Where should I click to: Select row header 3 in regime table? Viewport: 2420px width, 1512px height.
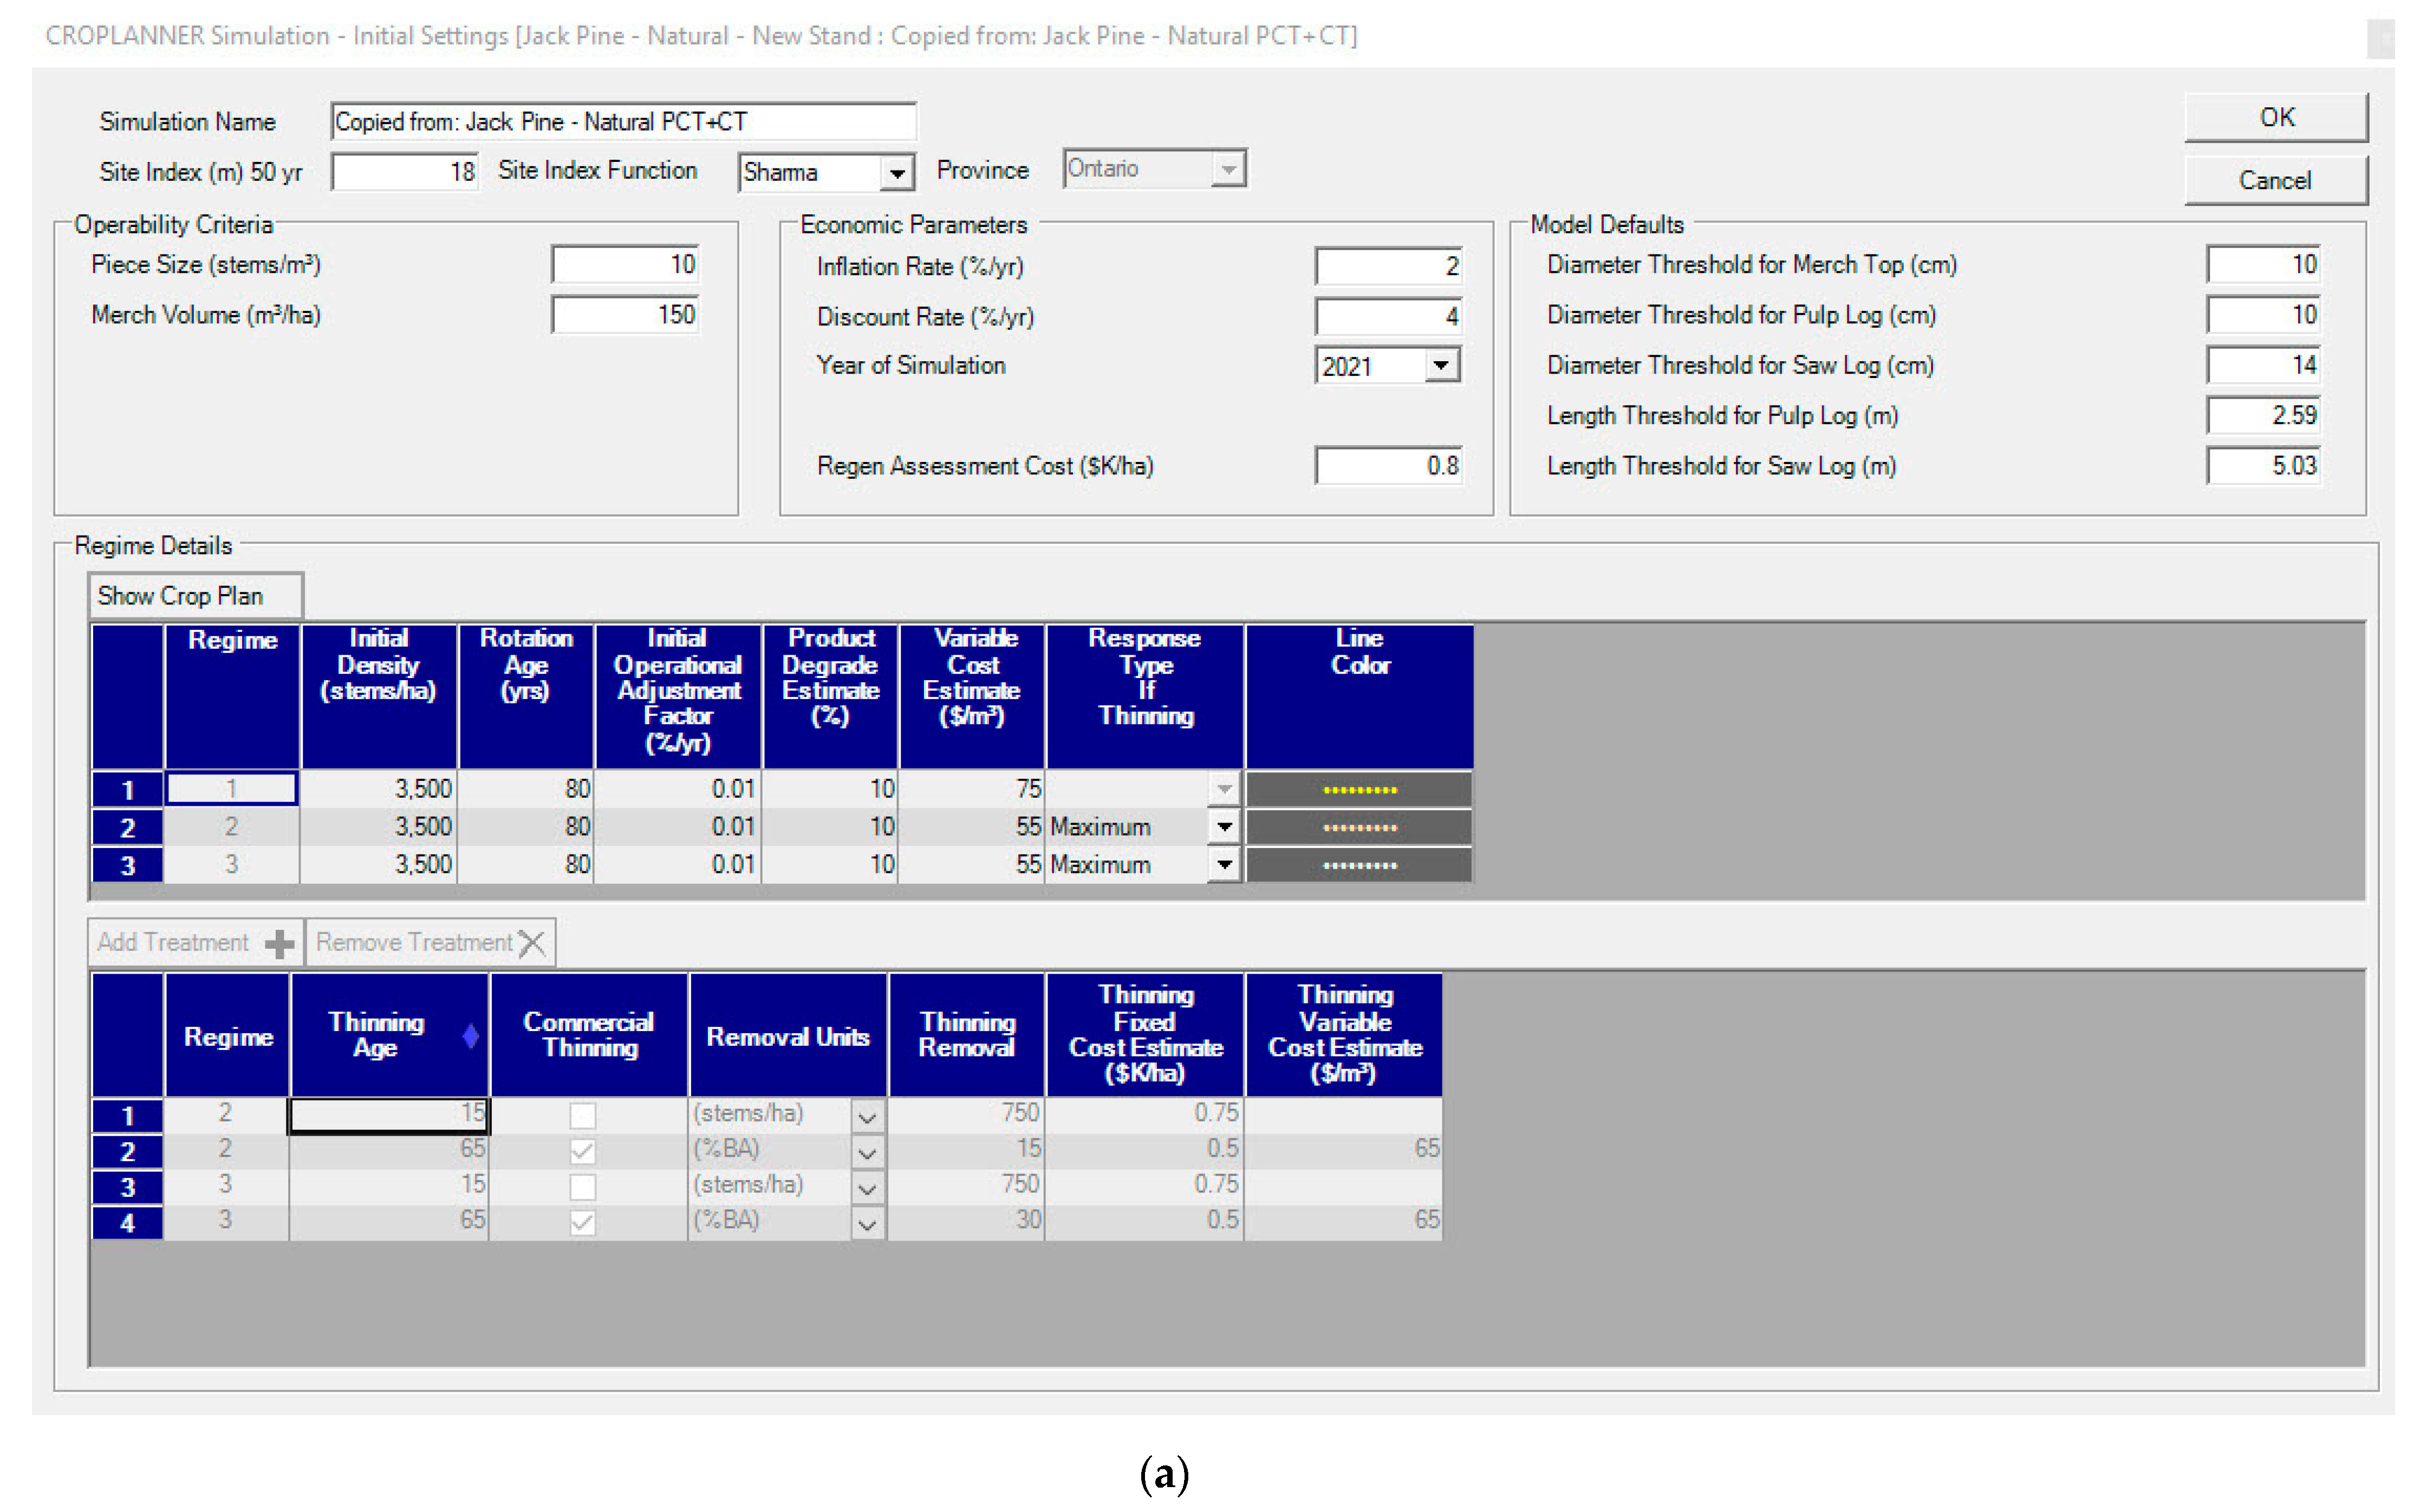click(x=127, y=865)
